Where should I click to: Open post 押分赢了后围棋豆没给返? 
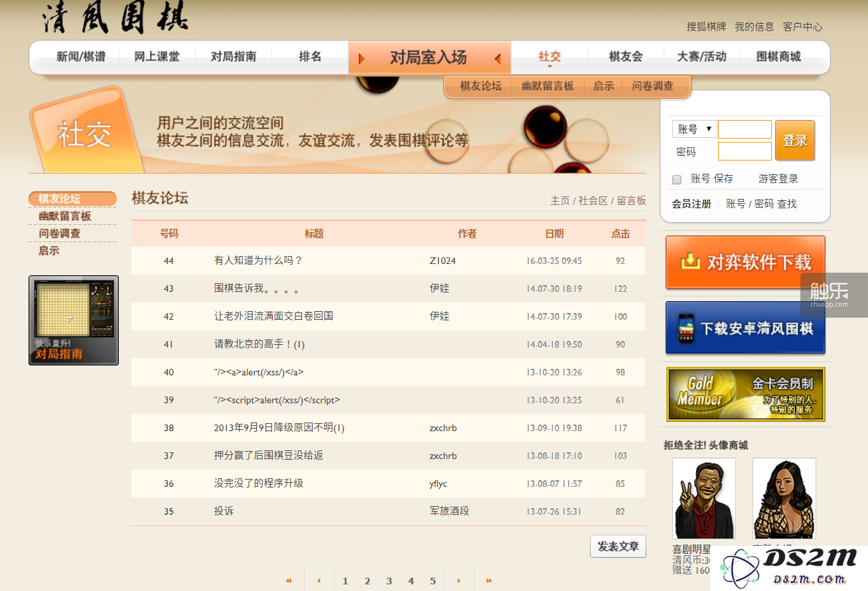click(269, 456)
